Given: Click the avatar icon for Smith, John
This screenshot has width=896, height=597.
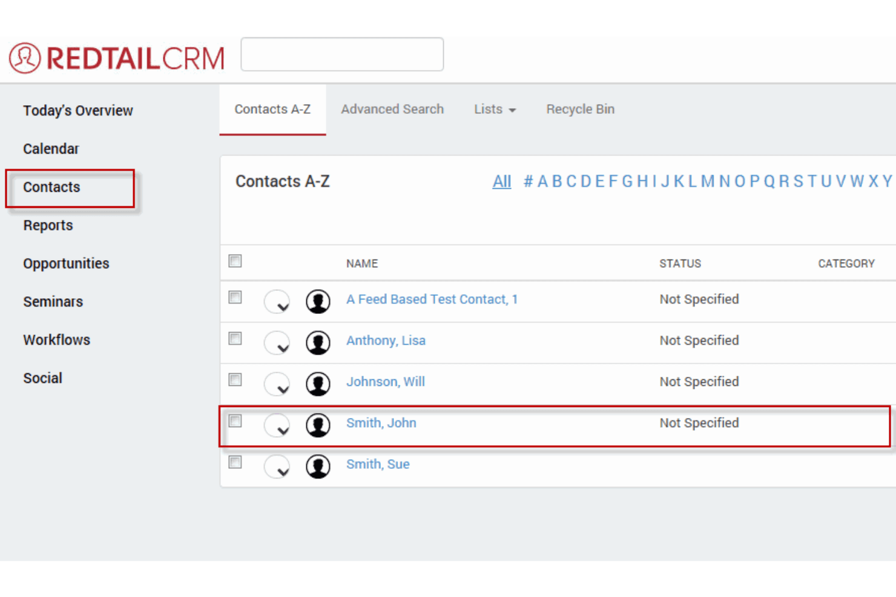Looking at the screenshot, I should (318, 425).
